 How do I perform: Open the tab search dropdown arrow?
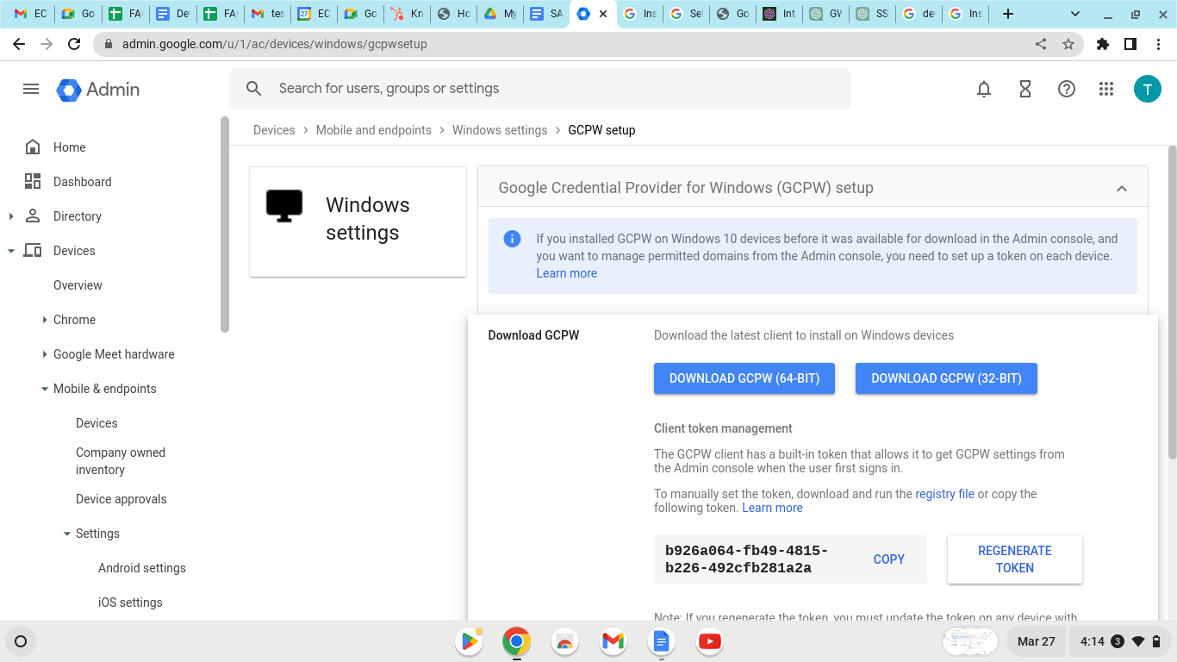(x=1074, y=14)
